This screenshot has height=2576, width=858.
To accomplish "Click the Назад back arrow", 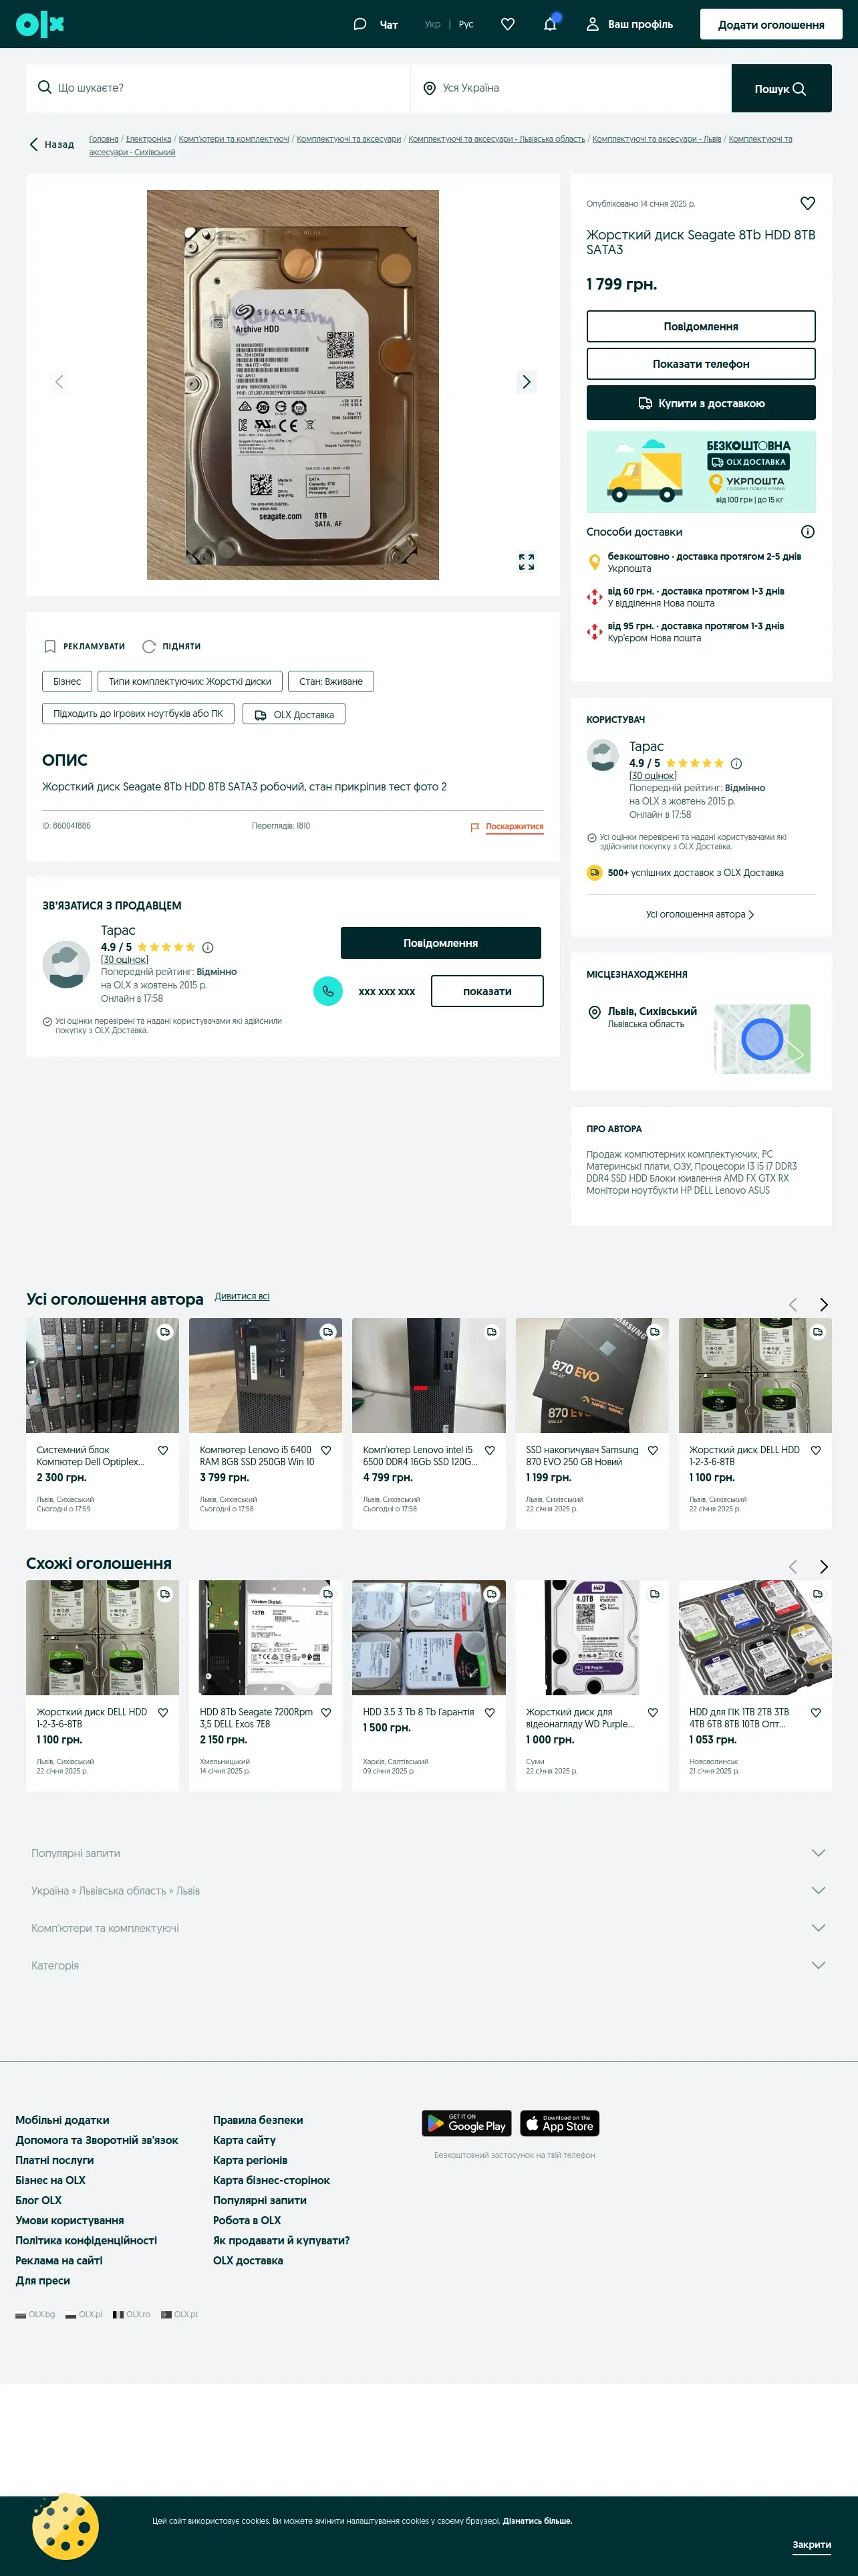I will pyautogui.click(x=51, y=145).
